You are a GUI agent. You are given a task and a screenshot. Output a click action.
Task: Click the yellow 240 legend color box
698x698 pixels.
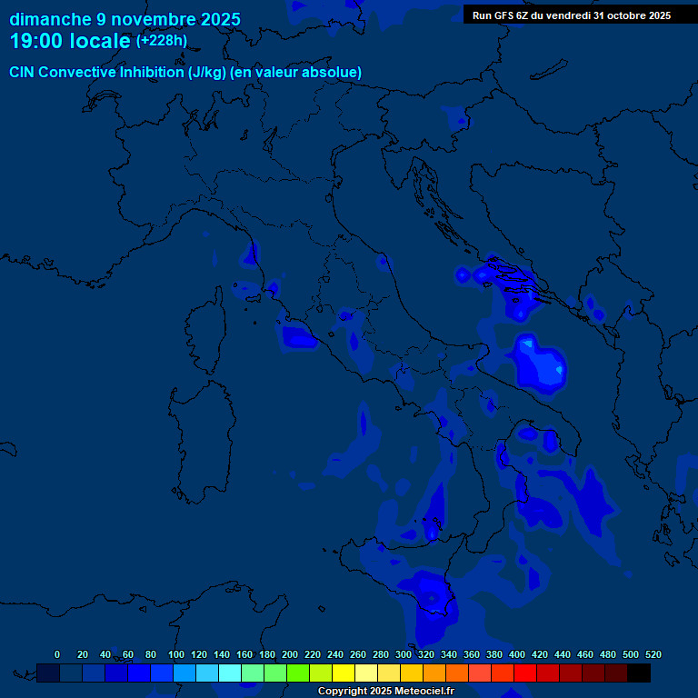pos(344,673)
